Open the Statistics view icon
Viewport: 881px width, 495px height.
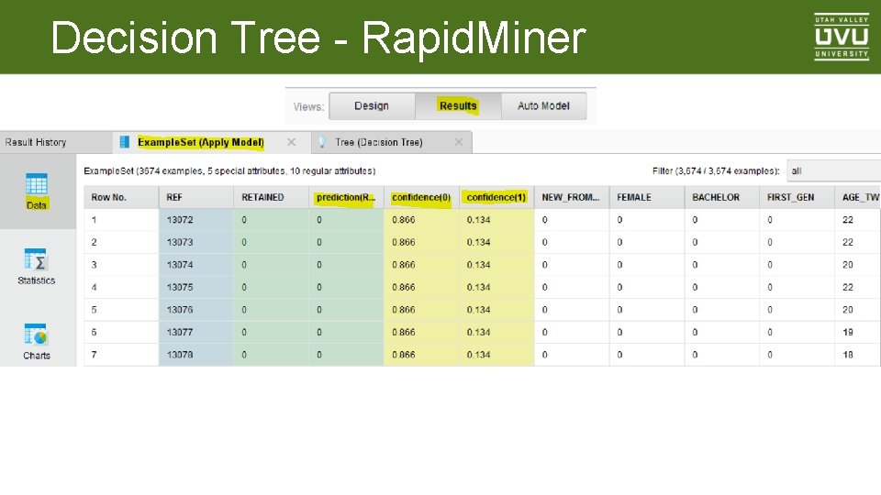click(36, 259)
